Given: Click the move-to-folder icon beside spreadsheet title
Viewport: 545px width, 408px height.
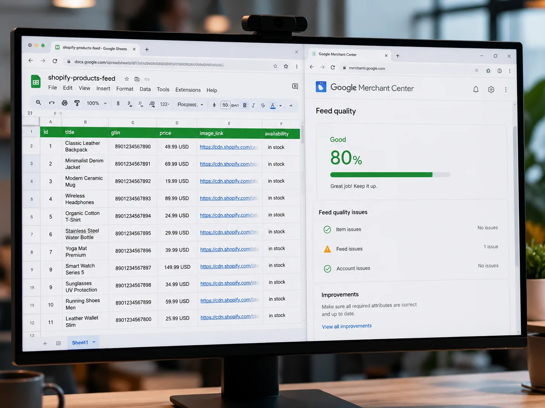Looking at the screenshot, I should tap(137, 79).
